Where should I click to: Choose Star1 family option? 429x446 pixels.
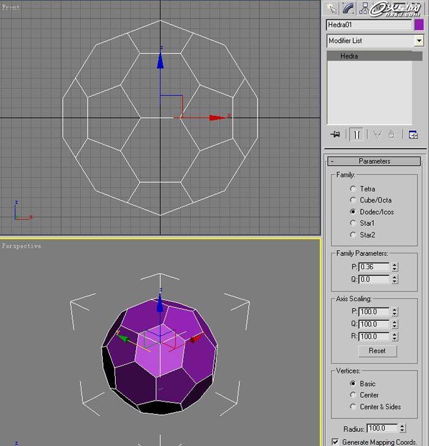click(353, 223)
